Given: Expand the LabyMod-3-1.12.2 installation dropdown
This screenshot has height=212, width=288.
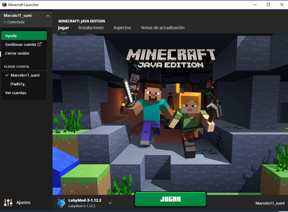Looking at the screenshot, I should [110, 203].
